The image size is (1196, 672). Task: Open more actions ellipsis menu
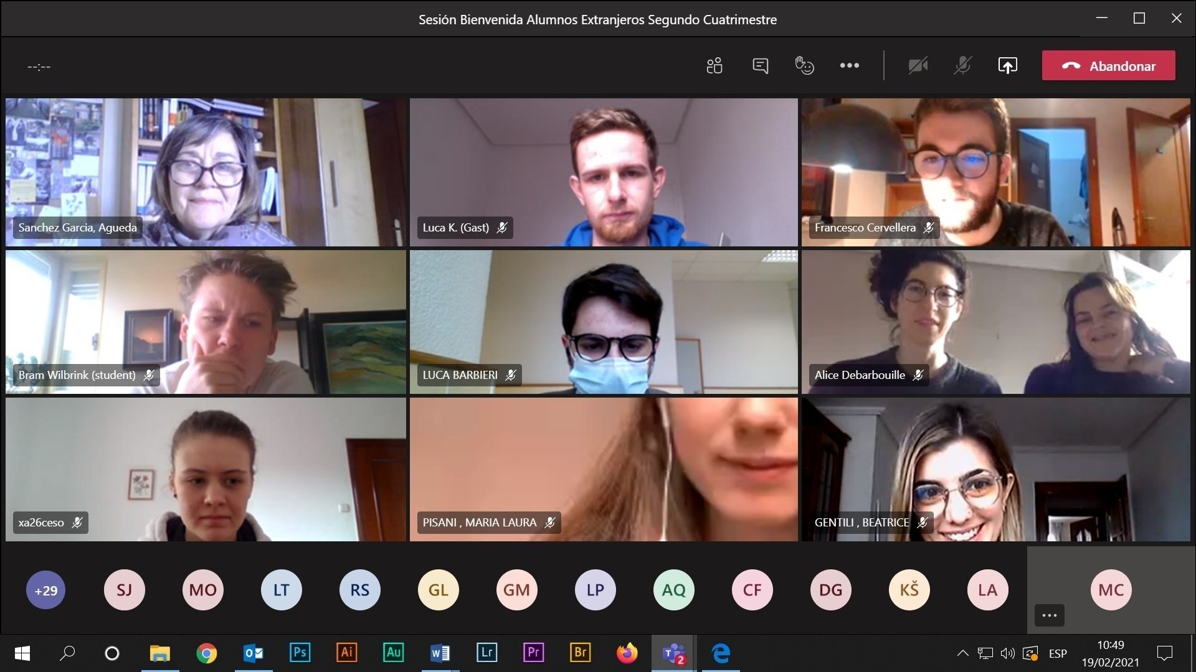pyautogui.click(x=849, y=65)
